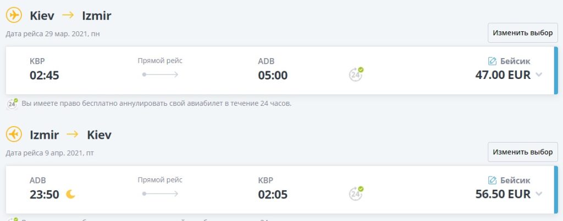Select the Бейсик fare label on the outbound flight

515,61
